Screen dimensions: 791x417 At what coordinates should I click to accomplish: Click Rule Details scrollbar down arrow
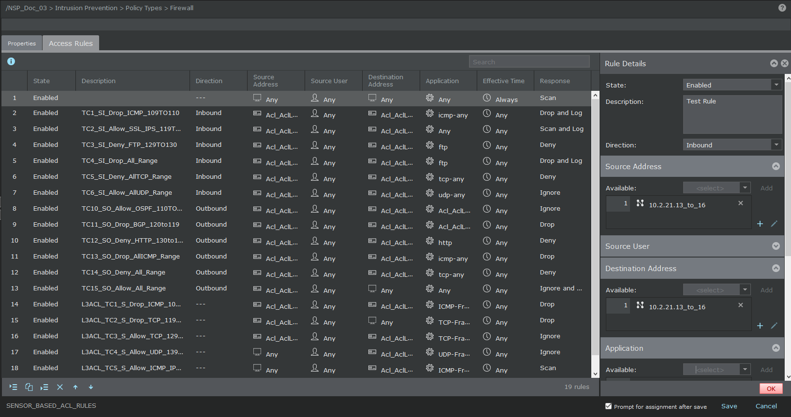click(x=788, y=377)
